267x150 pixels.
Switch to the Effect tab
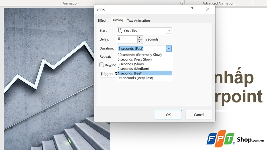pyautogui.click(x=102, y=20)
